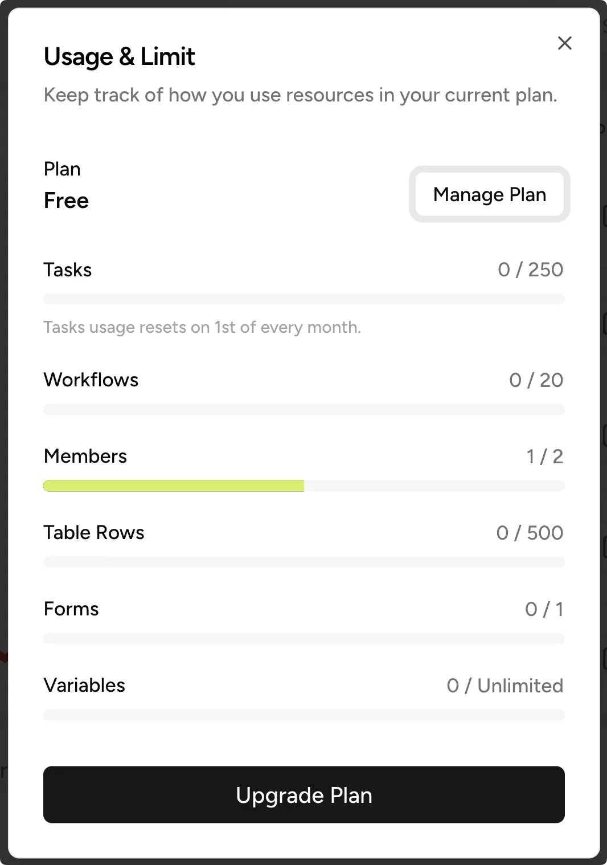Screen dimensions: 607x865
Task: Click the Workflows usage progress bar
Action: tap(304, 409)
